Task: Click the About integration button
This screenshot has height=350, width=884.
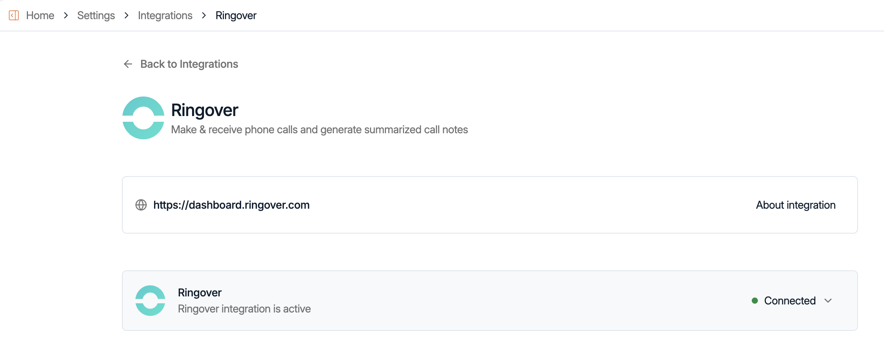Action: [795, 205]
